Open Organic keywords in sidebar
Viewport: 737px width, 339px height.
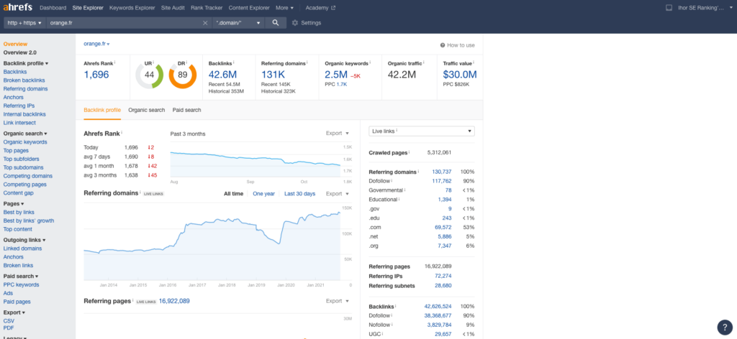[x=25, y=142]
